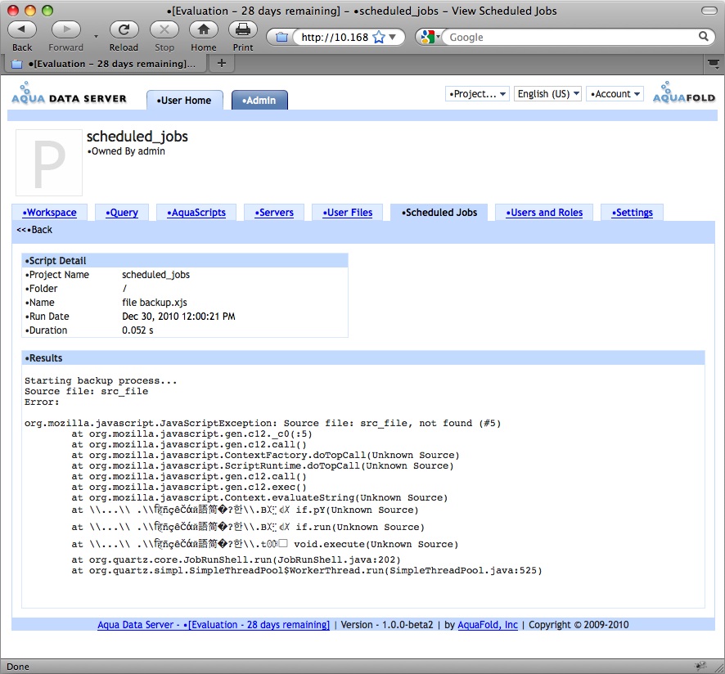This screenshot has width=725, height=674.
Task: Click the scheduled_jobs project title
Action: tap(137, 137)
